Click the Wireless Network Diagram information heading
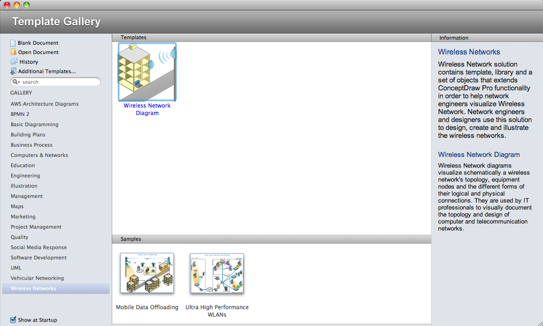The image size is (543, 326). click(479, 155)
